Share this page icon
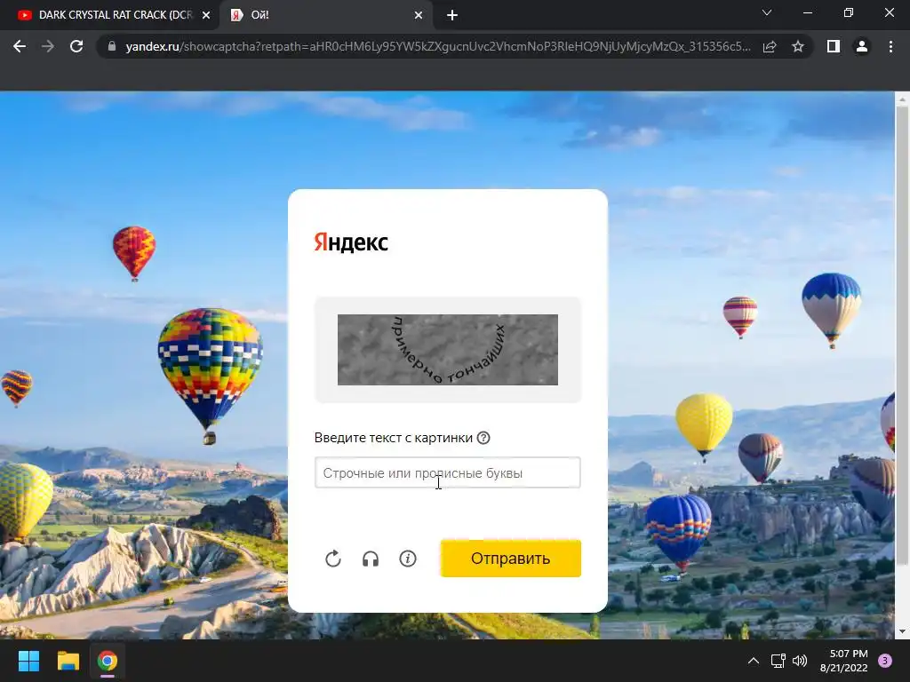 tap(770, 46)
